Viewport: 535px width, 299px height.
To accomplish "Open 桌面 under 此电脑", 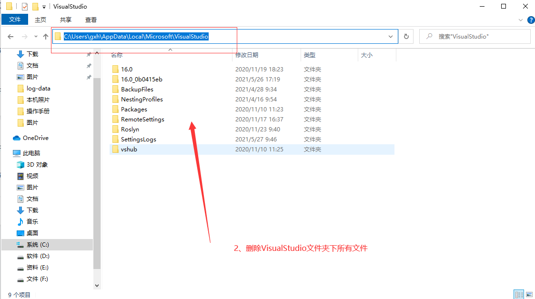I will pos(32,233).
